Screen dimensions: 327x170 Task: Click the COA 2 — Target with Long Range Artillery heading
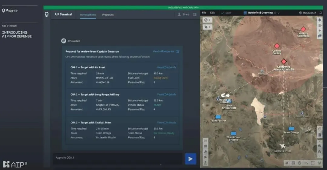[95, 95]
